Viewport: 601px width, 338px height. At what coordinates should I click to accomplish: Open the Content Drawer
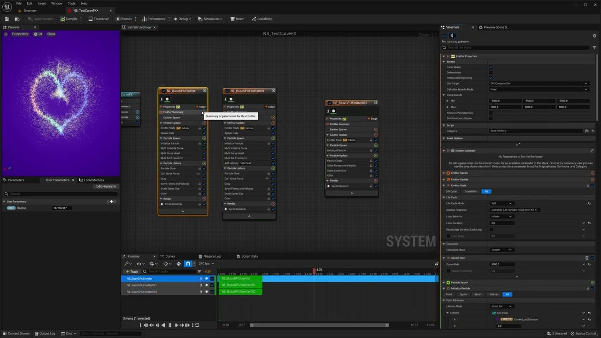pos(16,333)
